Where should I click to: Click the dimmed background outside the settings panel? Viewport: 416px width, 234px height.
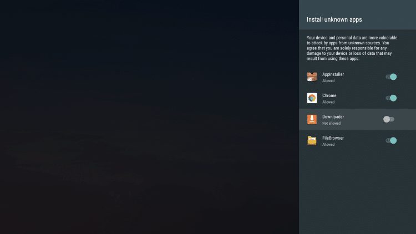pyautogui.click(x=150, y=116)
